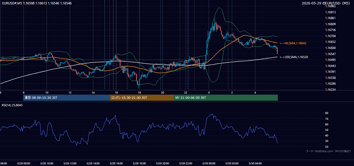The height and width of the screenshot is (166, 354).
Task: Click the <-<200,SMA,1.16520 indicator label
Action: [294, 57]
